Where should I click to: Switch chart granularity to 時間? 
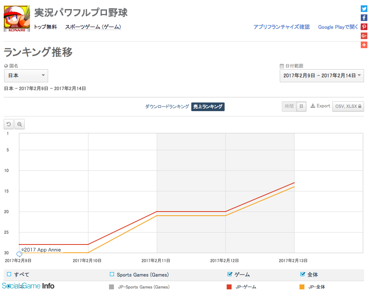pyautogui.click(x=289, y=106)
